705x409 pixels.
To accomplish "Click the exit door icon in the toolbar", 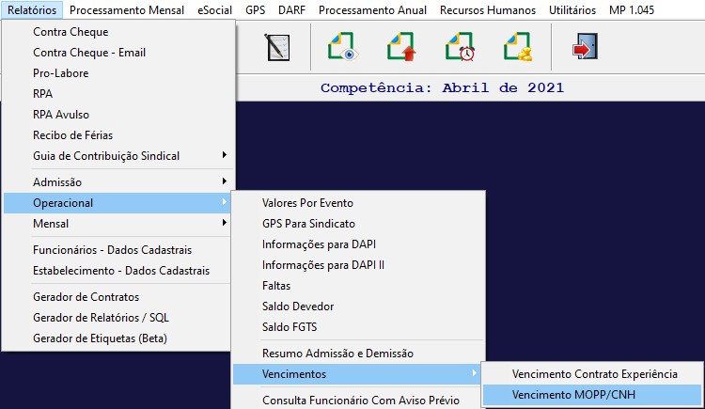I will tap(585, 46).
